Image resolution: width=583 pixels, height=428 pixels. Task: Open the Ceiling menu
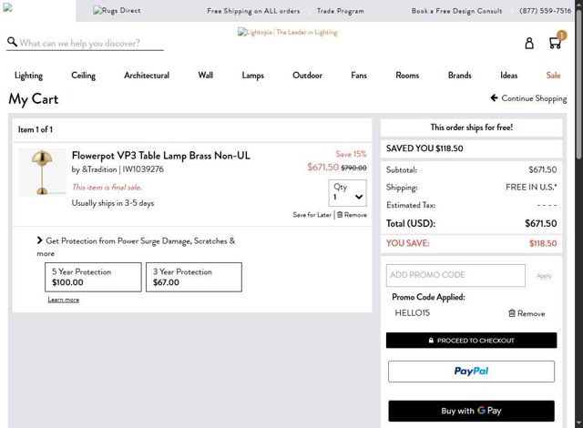tap(83, 76)
